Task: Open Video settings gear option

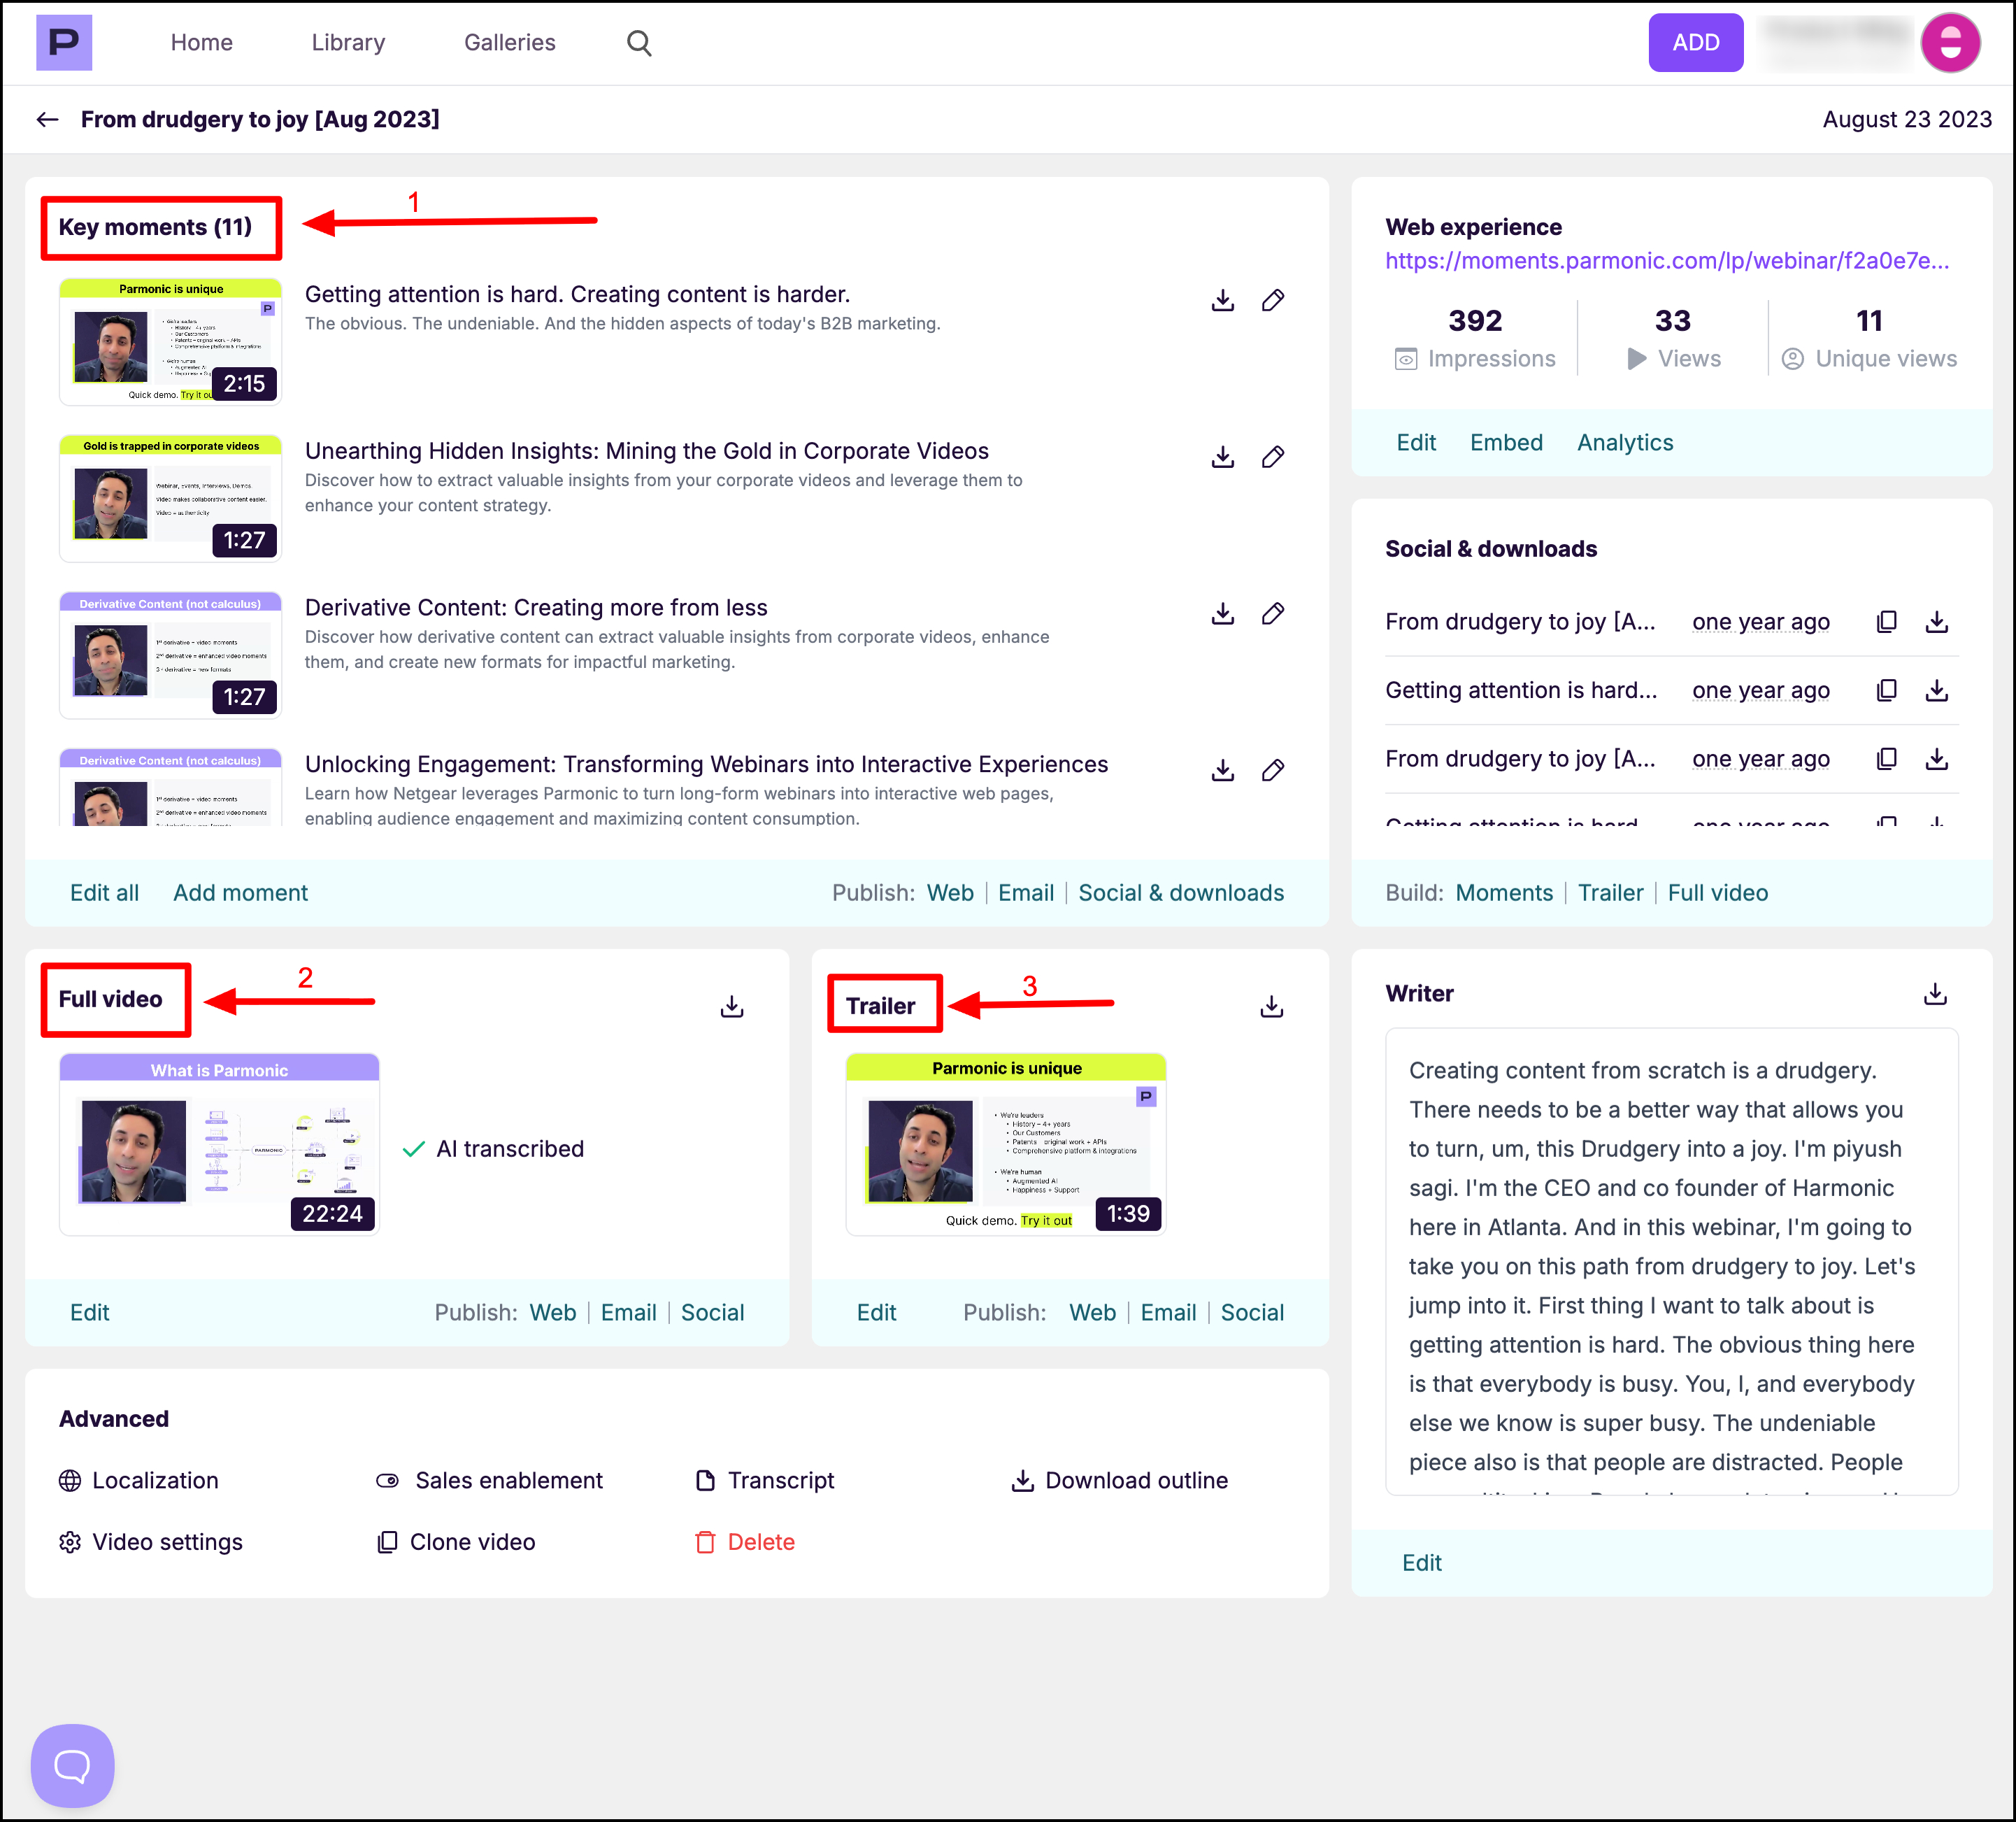Action: [x=151, y=1542]
